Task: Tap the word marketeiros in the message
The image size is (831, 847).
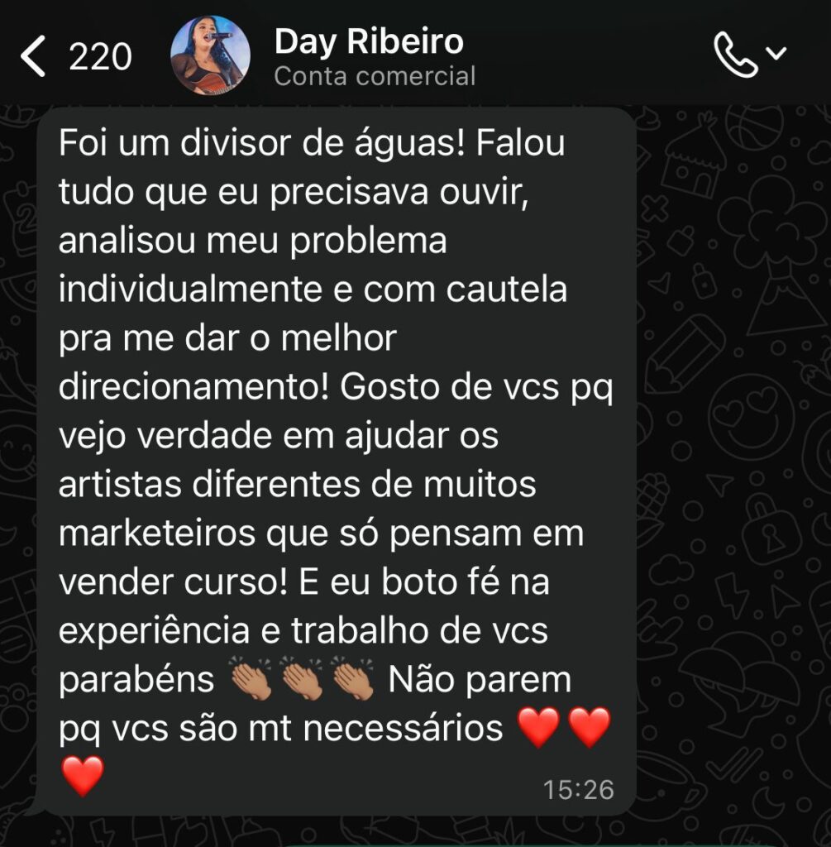Action: 157,534
